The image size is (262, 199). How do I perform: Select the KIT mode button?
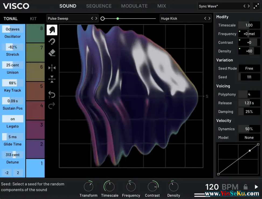[x=33, y=19]
